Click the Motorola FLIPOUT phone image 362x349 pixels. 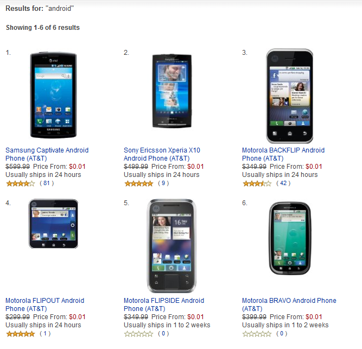53,224
